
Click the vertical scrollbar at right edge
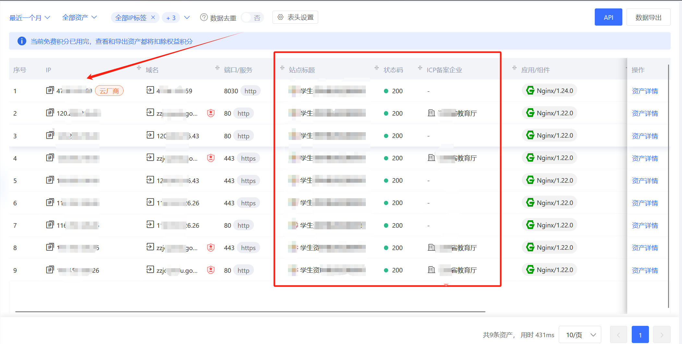(x=668, y=186)
